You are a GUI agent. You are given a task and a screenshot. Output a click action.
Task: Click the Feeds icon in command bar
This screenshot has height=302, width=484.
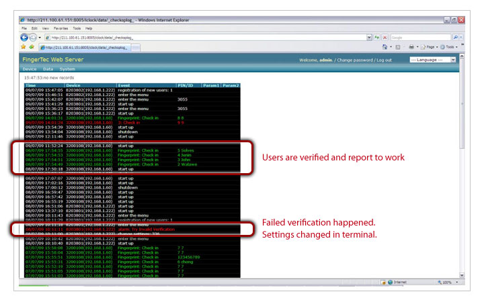[x=398, y=47]
